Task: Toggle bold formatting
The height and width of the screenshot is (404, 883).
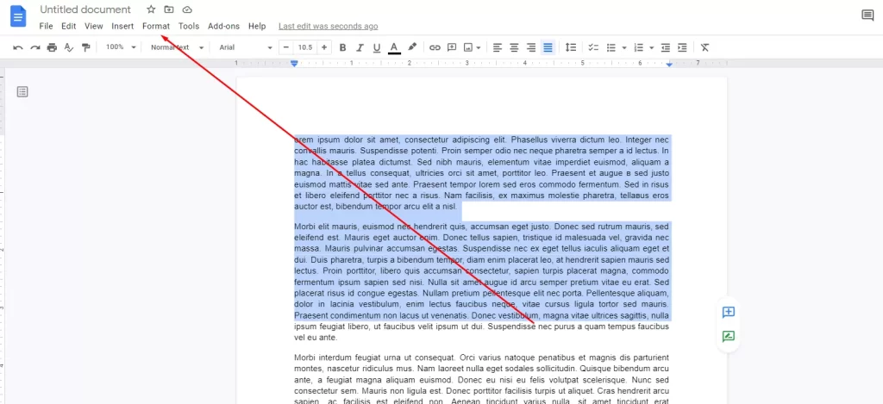Action: pos(342,48)
